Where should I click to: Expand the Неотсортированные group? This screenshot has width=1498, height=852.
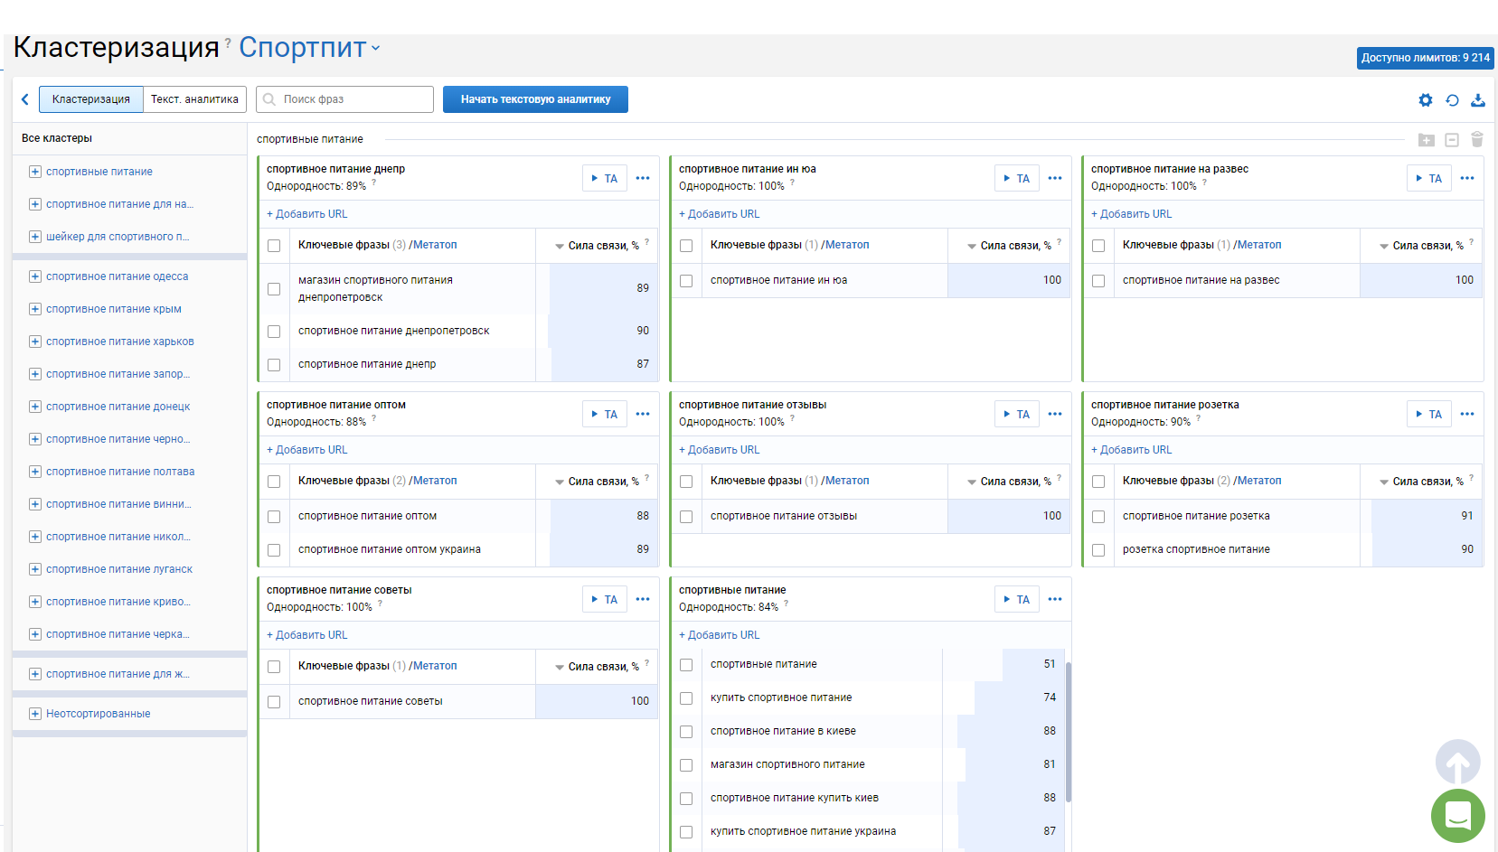click(x=35, y=714)
